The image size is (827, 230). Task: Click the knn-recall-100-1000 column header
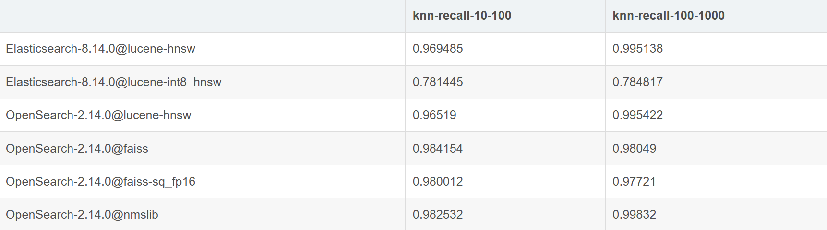click(x=668, y=16)
